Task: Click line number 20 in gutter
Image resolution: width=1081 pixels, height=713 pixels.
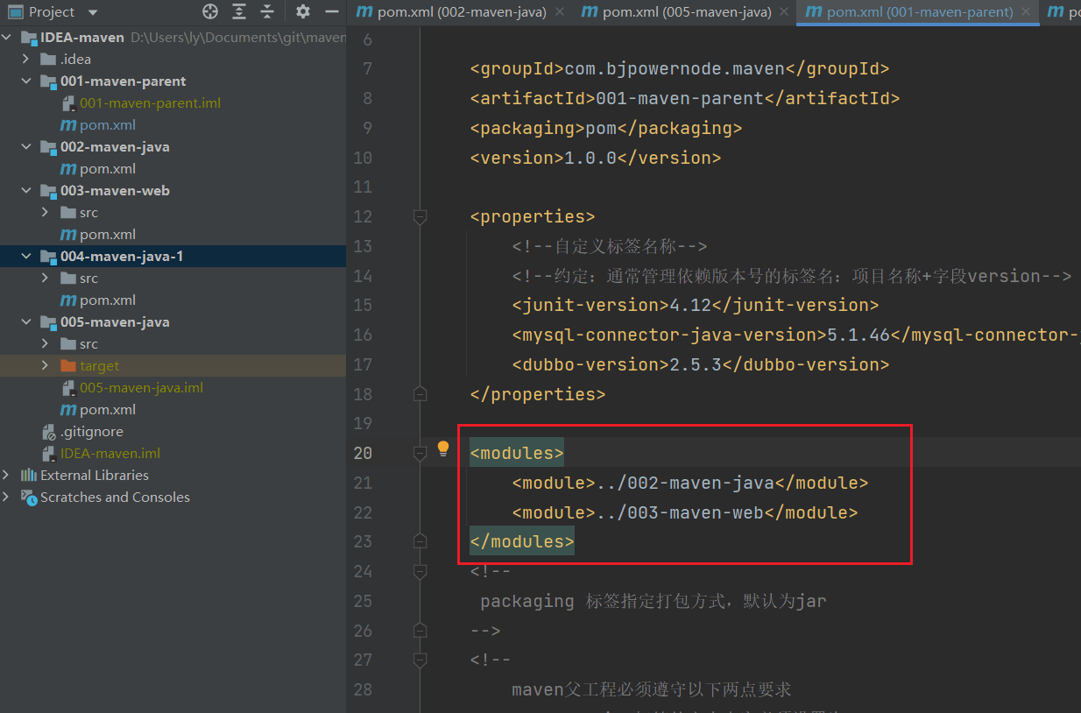Action: point(363,453)
